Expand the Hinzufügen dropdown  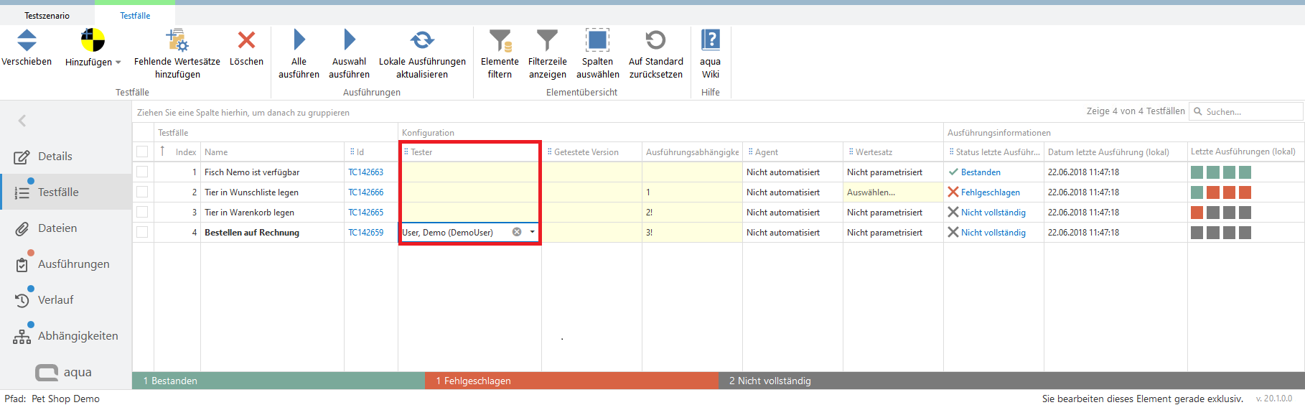click(x=118, y=62)
